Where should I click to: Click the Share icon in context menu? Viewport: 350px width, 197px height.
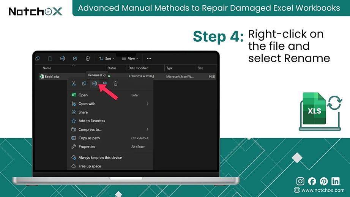click(105, 84)
